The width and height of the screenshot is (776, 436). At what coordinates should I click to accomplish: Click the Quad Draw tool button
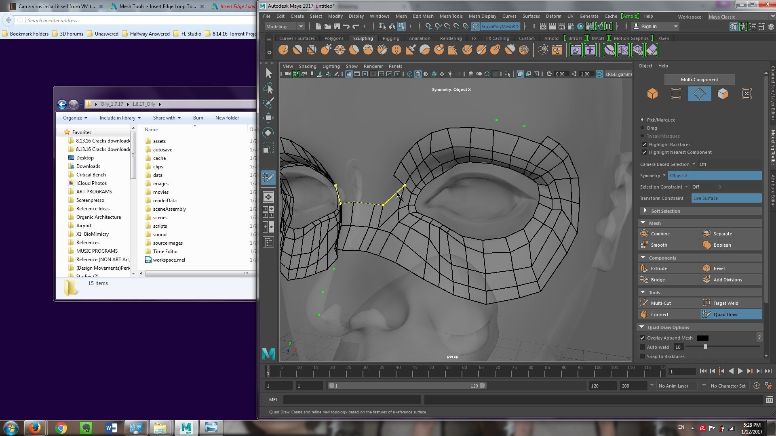tap(731, 314)
